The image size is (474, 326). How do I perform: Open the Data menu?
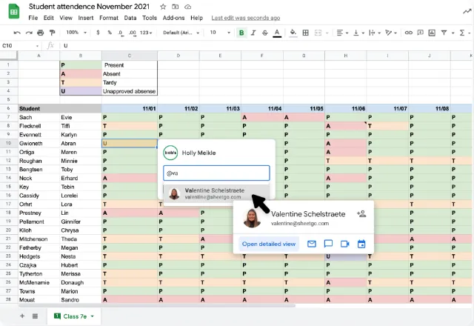pos(130,18)
